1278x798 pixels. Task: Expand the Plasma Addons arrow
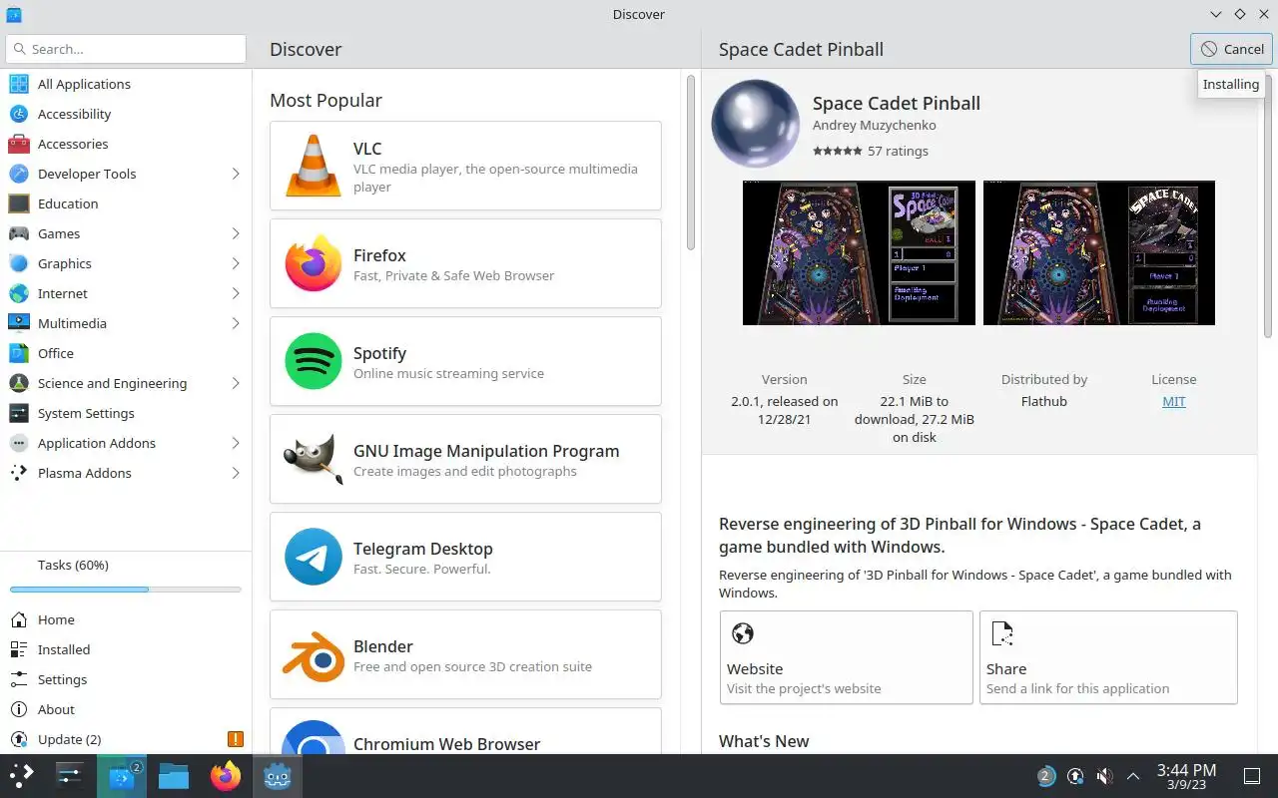click(x=236, y=473)
